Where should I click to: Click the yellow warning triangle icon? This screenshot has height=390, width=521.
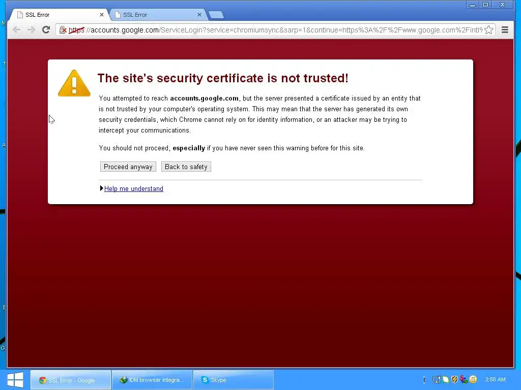click(74, 83)
